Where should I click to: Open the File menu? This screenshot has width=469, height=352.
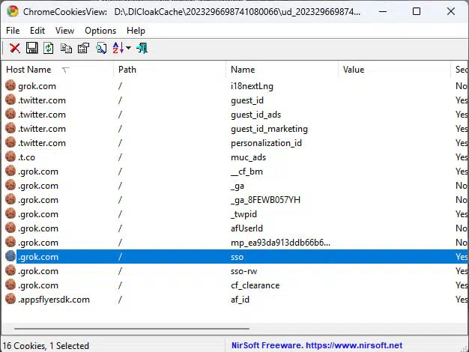13,31
